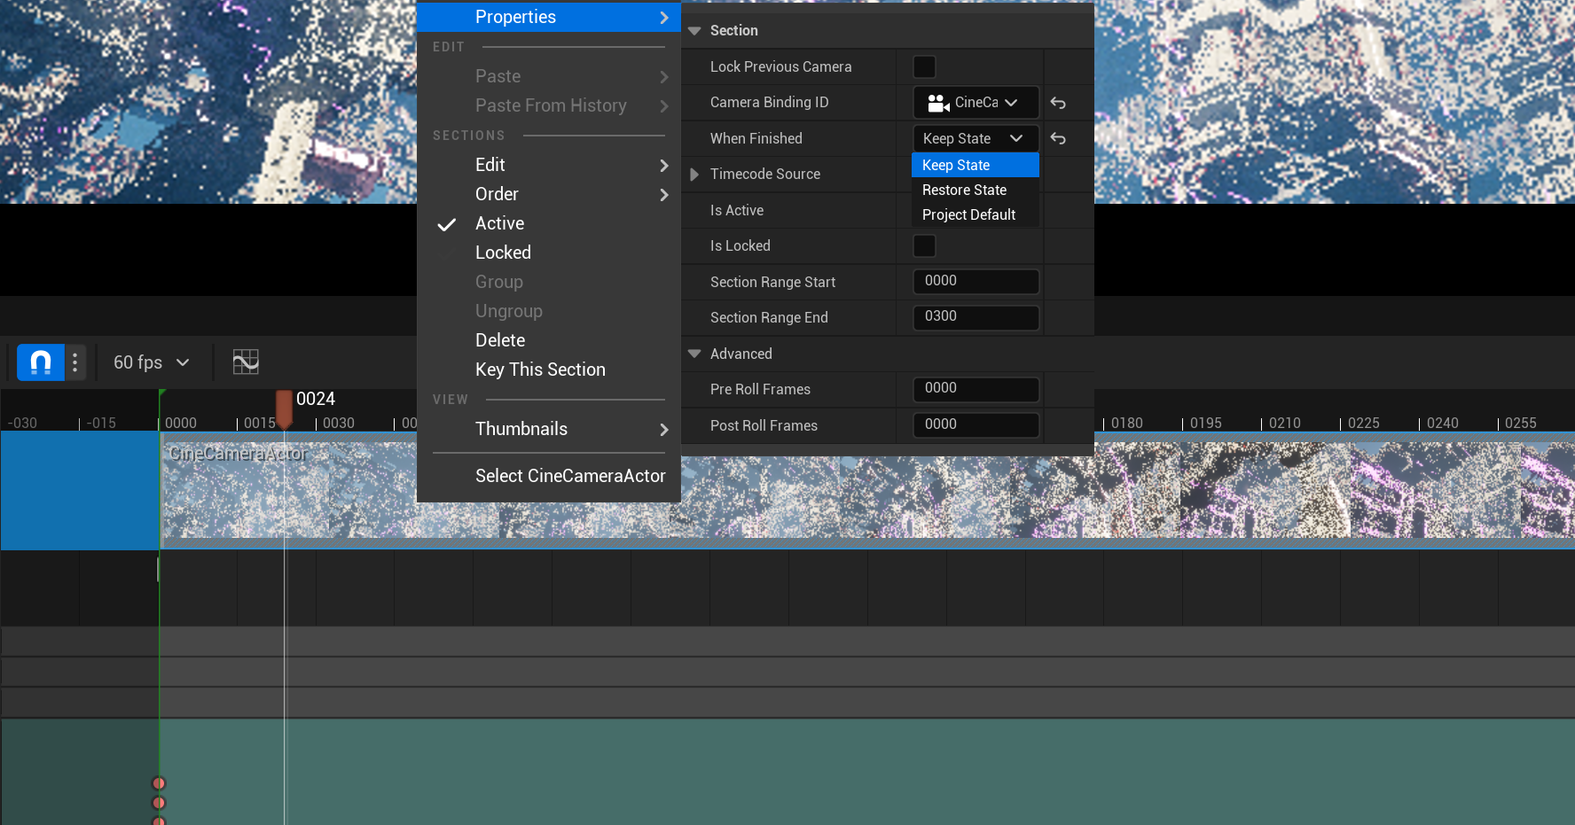
Task: Click the green playback range start marker
Action: tap(162, 394)
